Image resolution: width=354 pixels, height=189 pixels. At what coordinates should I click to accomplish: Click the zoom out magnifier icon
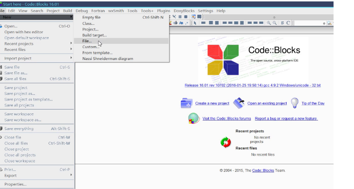click(275, 23)
